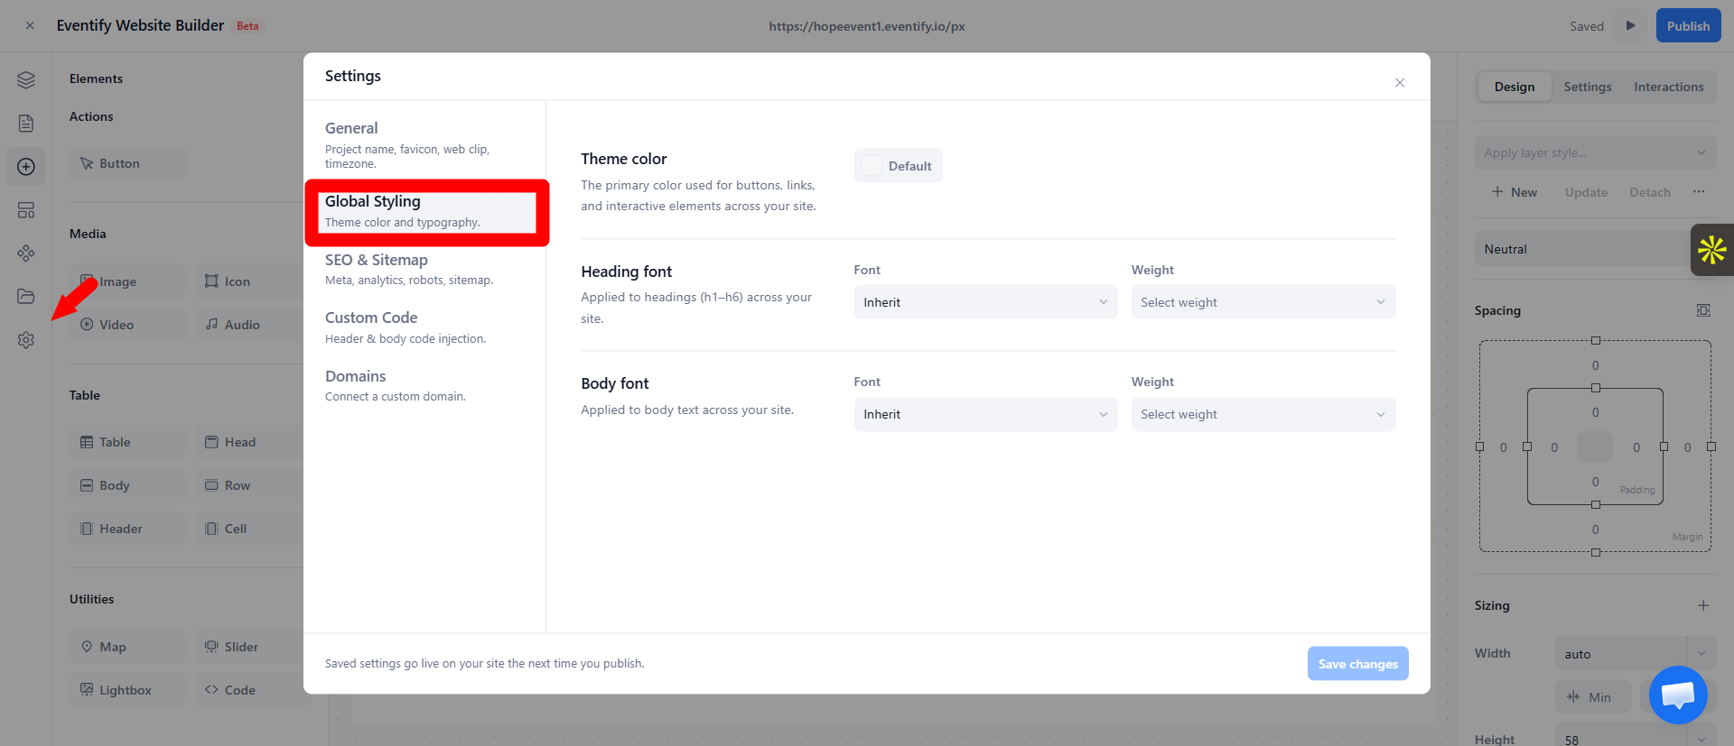
Task: Open the General settings section
Action: [424, 144]
